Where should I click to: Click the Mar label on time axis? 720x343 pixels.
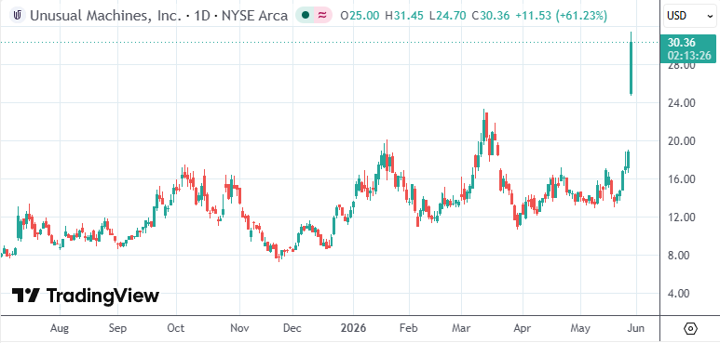(x=461, y=328)
